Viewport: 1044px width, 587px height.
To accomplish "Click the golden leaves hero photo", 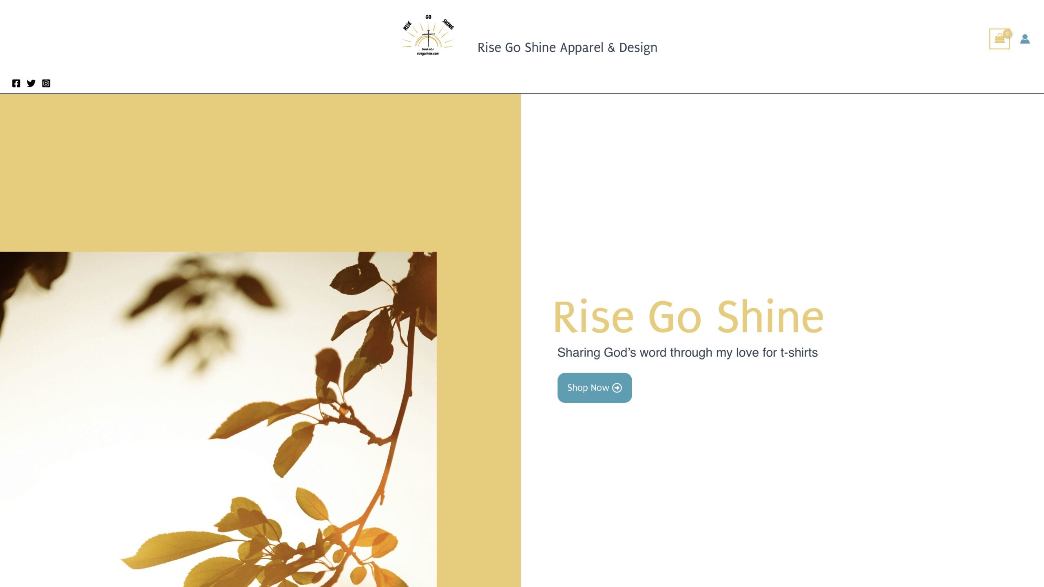I will (x=218, y=419).
